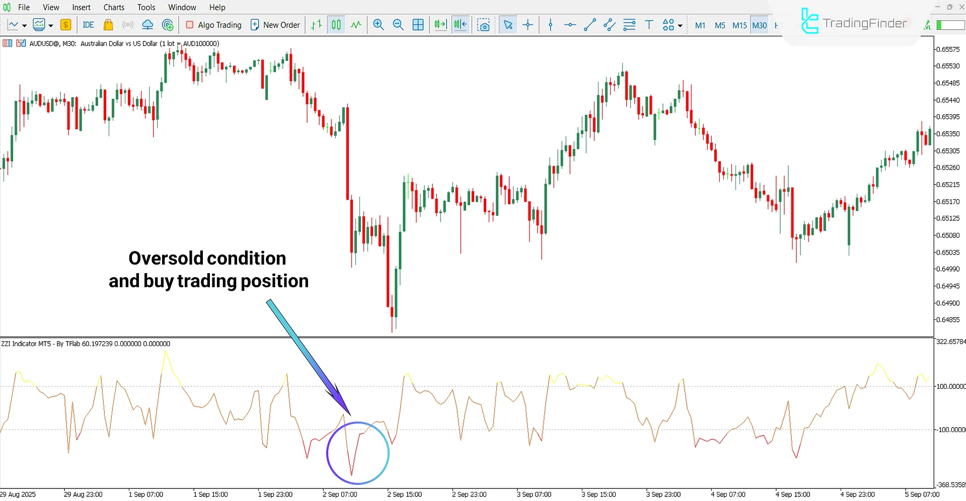Place a trade via New Order

[275, 25]
